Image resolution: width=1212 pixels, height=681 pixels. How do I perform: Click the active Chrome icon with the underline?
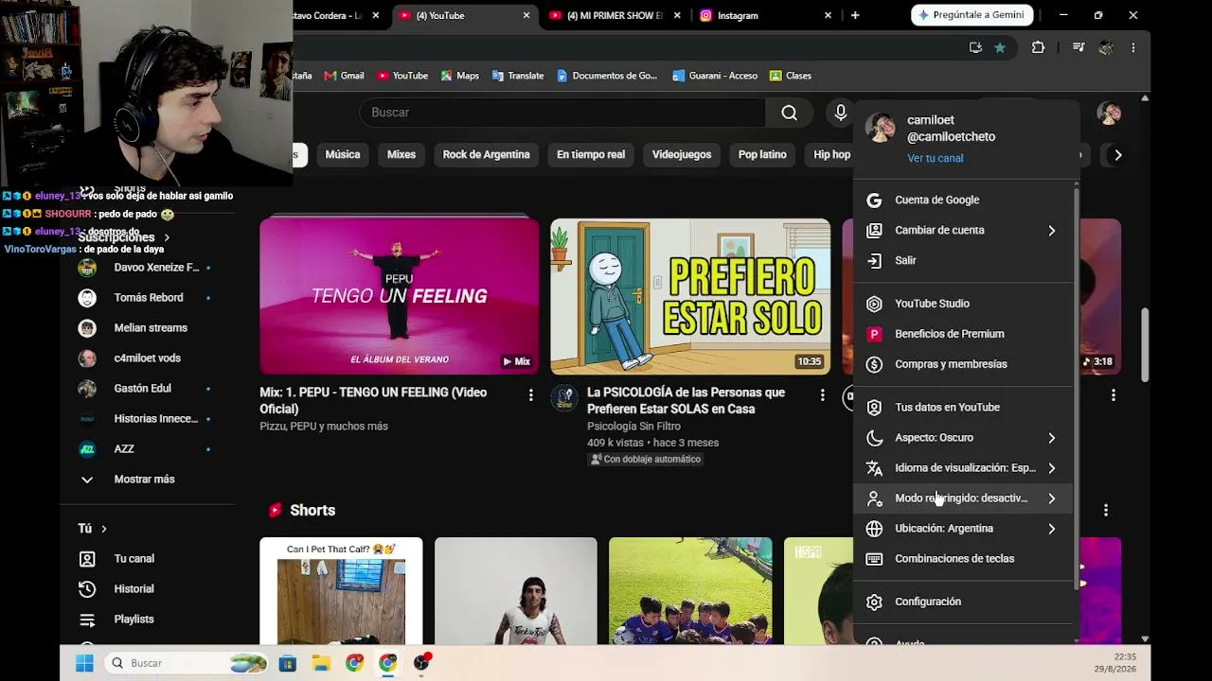[387, 663]
